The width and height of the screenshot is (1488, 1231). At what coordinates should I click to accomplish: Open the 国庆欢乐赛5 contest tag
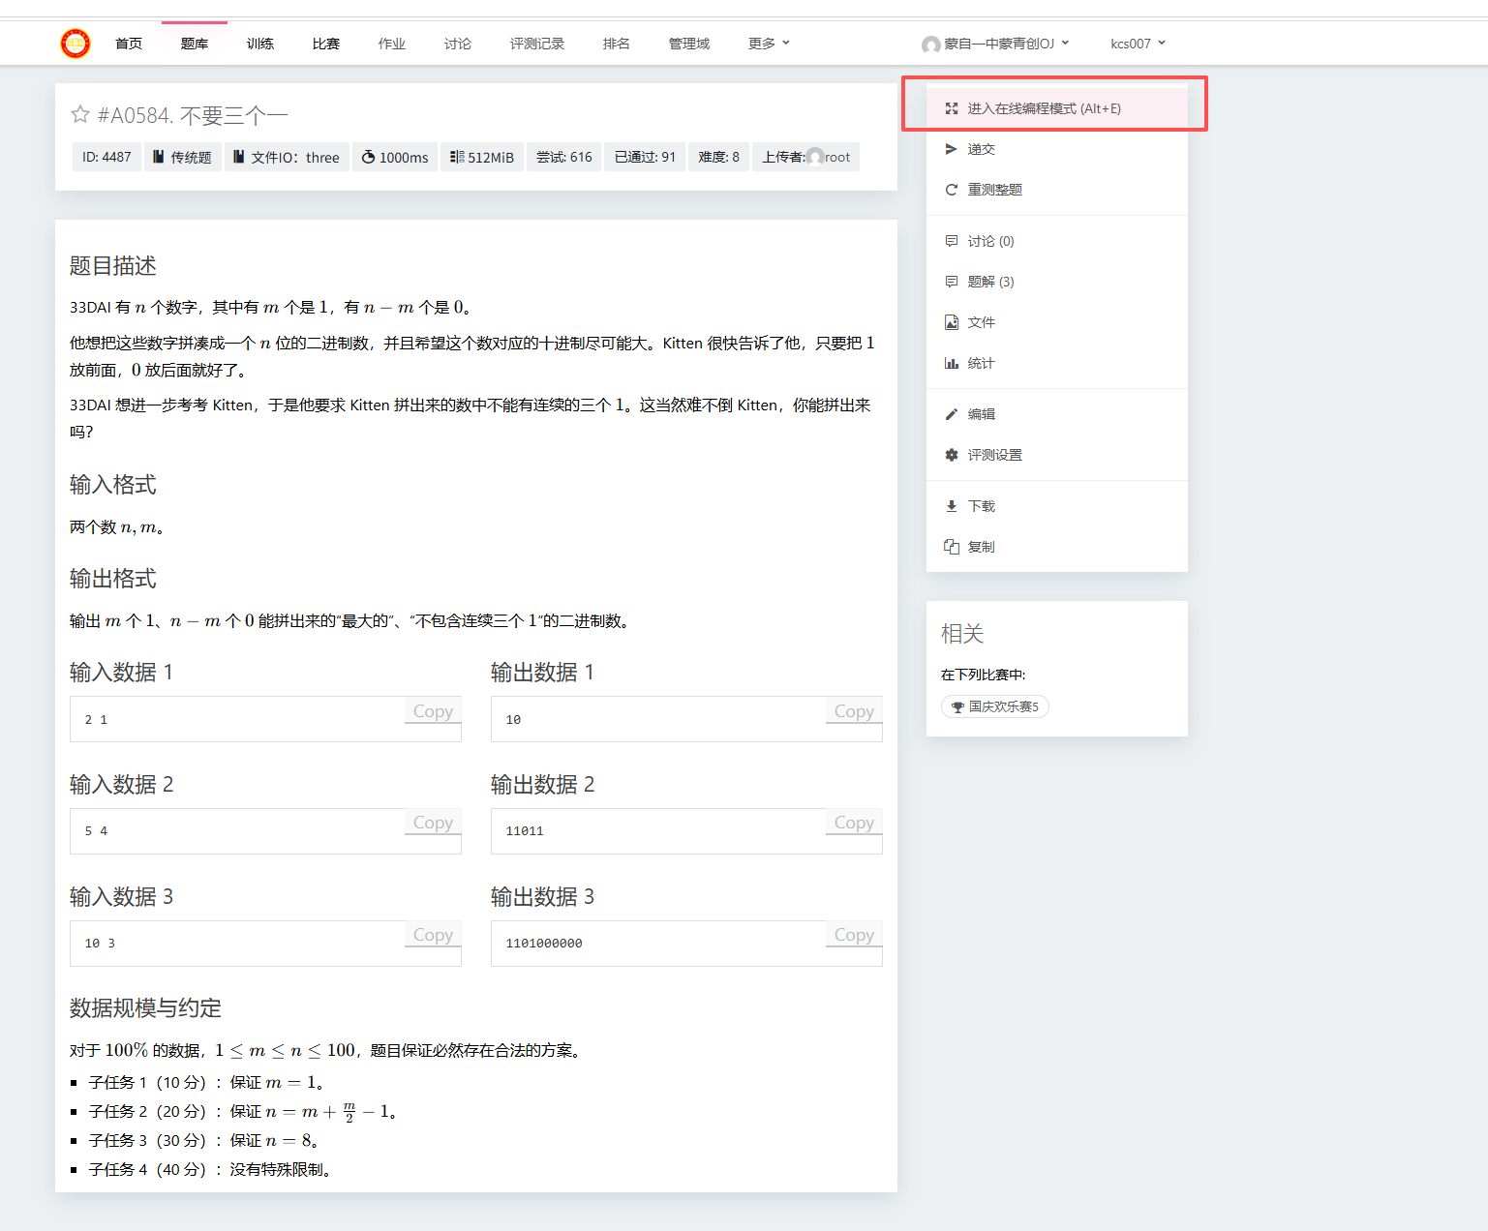(x=995, y=706)
